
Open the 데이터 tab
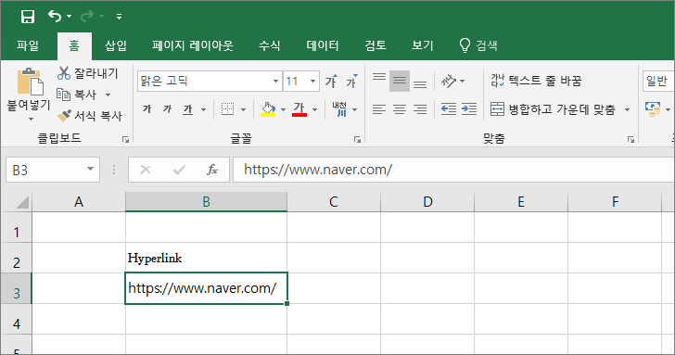coord(323,45)
